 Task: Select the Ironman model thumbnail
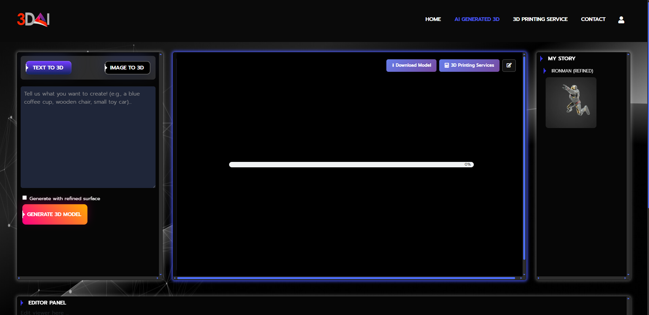click(x=571, y=103)
